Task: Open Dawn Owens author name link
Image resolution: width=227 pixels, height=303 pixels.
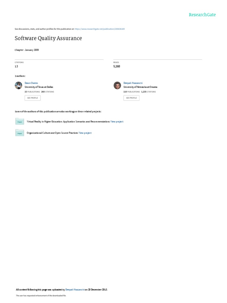Action: point(31,83)
